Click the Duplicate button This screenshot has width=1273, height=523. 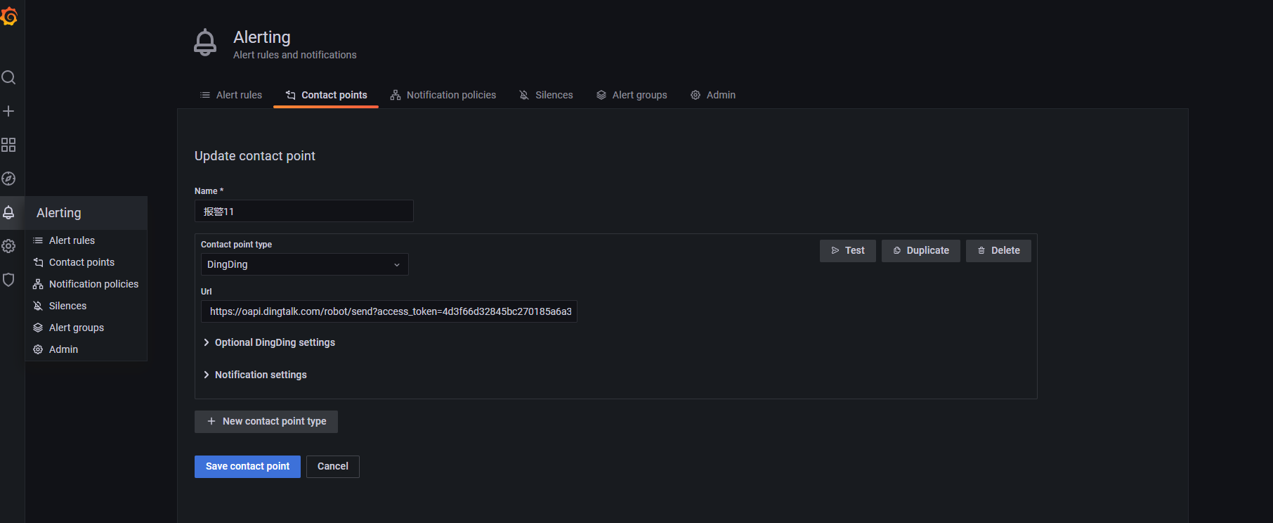click(921, 251)
